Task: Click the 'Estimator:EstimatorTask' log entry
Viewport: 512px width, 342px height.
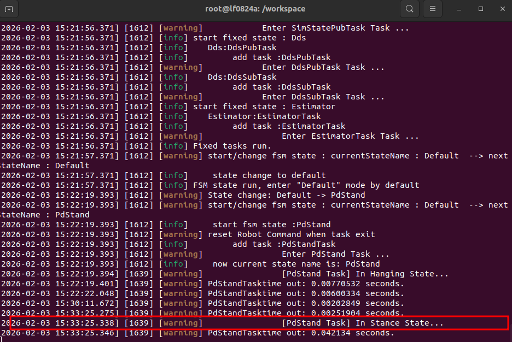Action: click(x=264, y=116)
